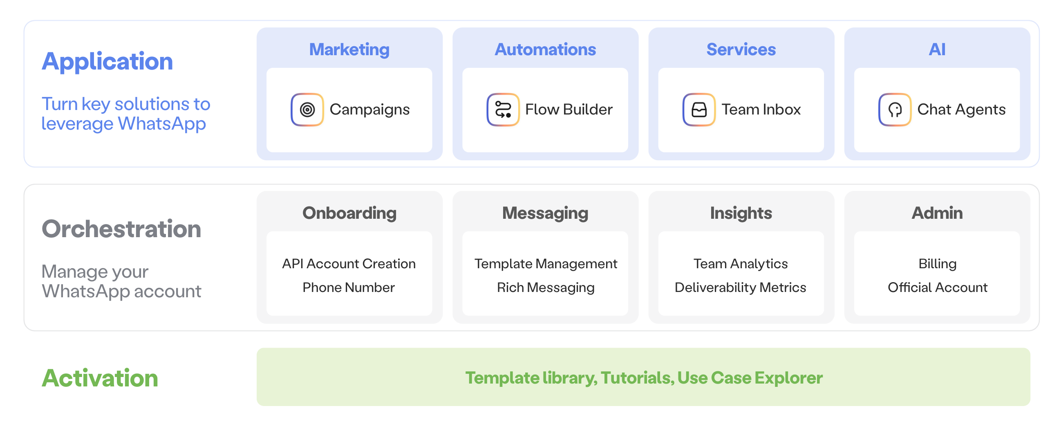
Task: Click the Orchestration title
Action: (x=121, y=229)
